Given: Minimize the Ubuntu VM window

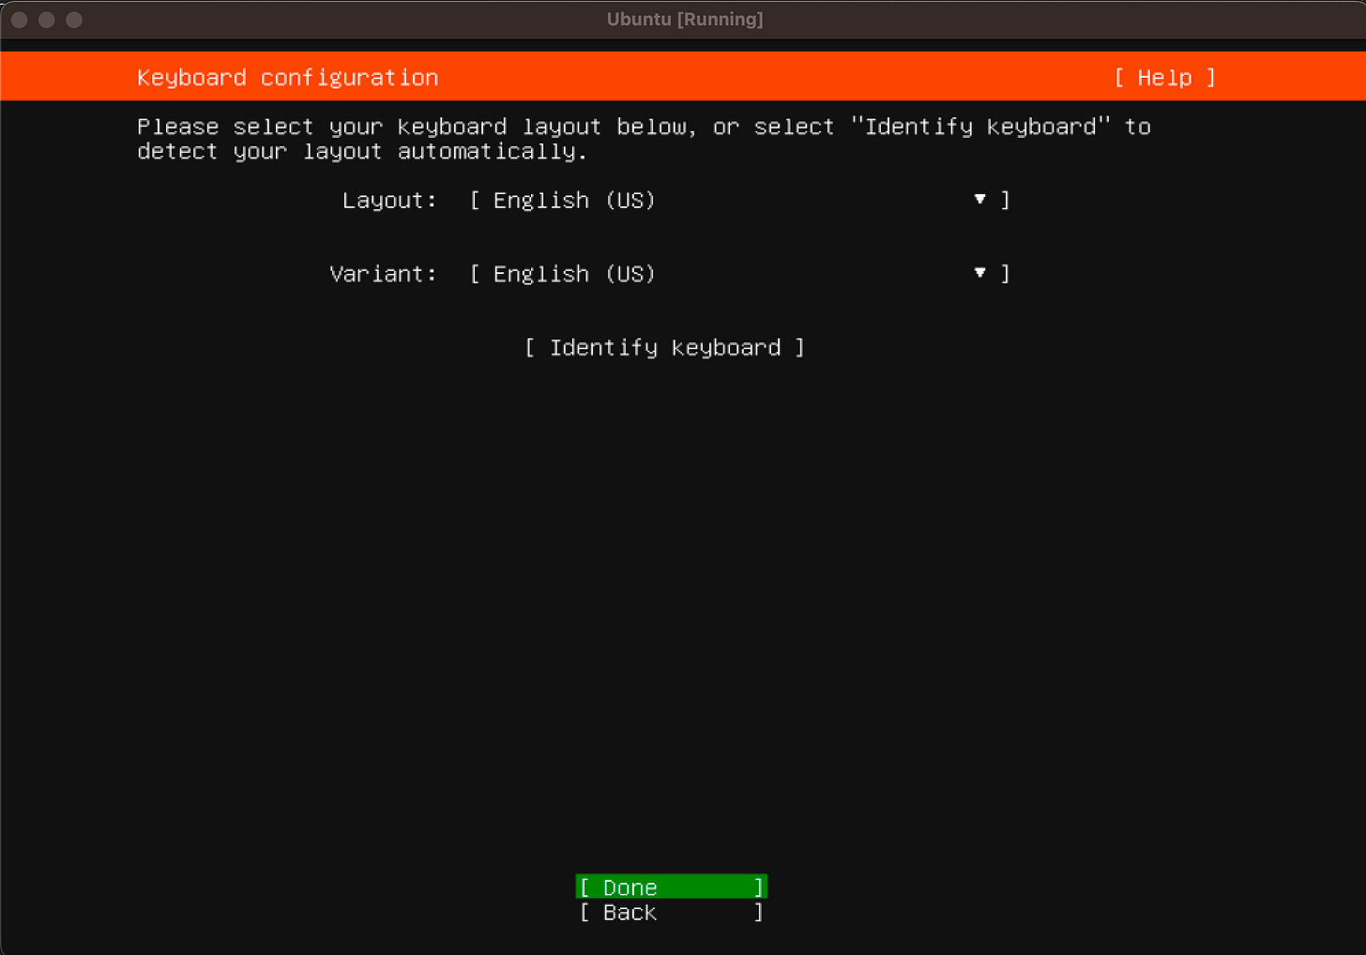Looking at the screenshot, I should [46, 20].
